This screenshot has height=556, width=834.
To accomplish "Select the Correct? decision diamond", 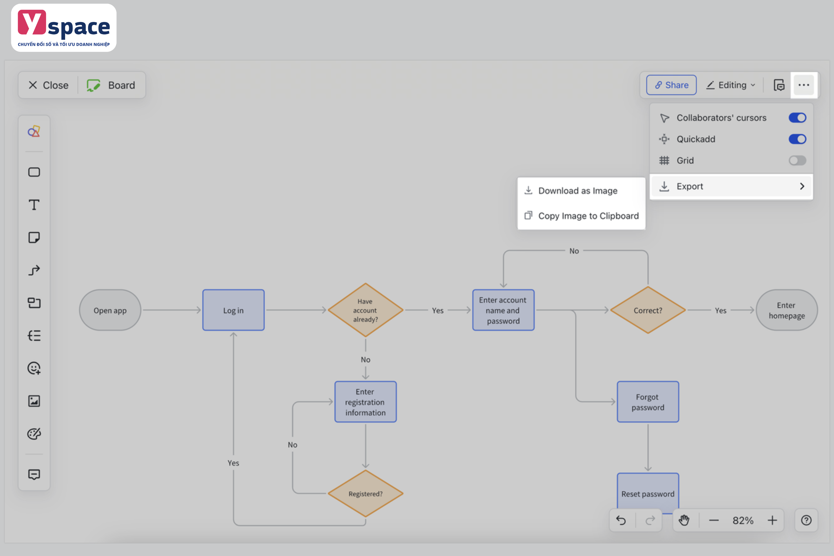I will click(x=648, y=310).
